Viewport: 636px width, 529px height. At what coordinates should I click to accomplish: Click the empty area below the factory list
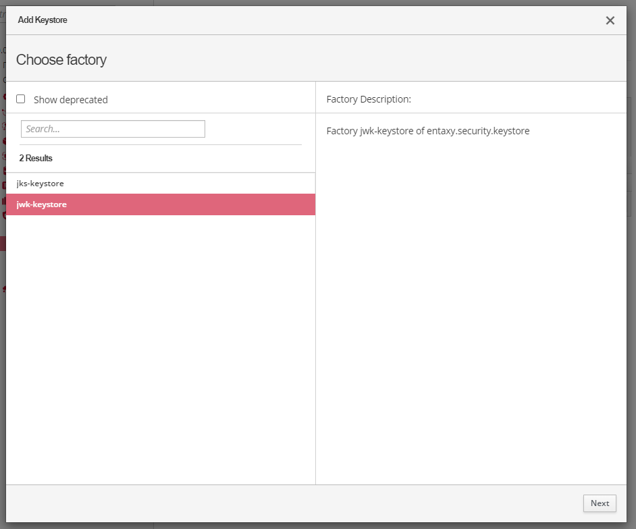161,351
